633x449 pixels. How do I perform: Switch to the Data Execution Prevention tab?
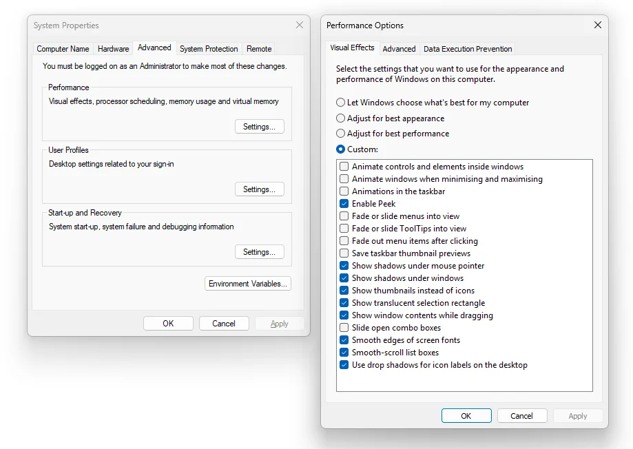pyautogui.click(x=468, y=48)
